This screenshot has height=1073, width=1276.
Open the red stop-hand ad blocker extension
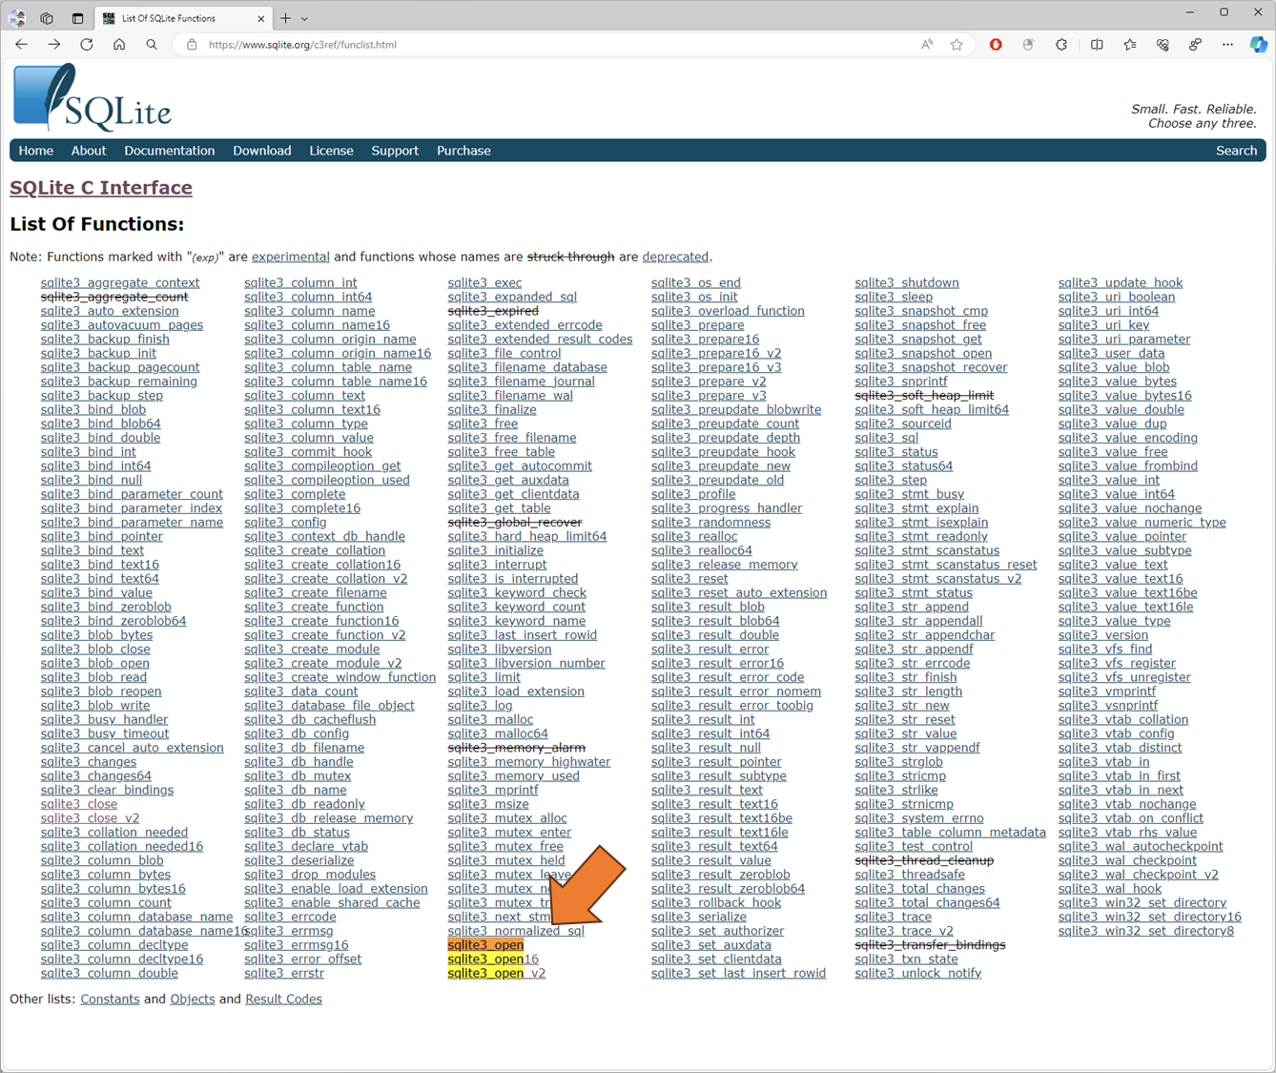pos(996,45)
